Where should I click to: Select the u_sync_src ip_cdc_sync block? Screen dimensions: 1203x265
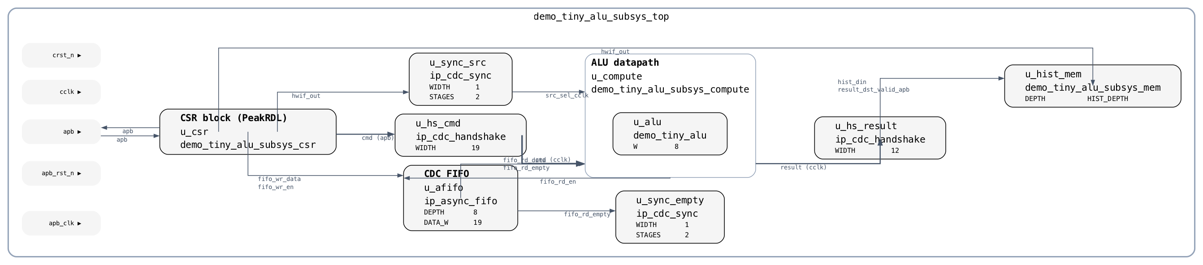(x=460, y=79)
